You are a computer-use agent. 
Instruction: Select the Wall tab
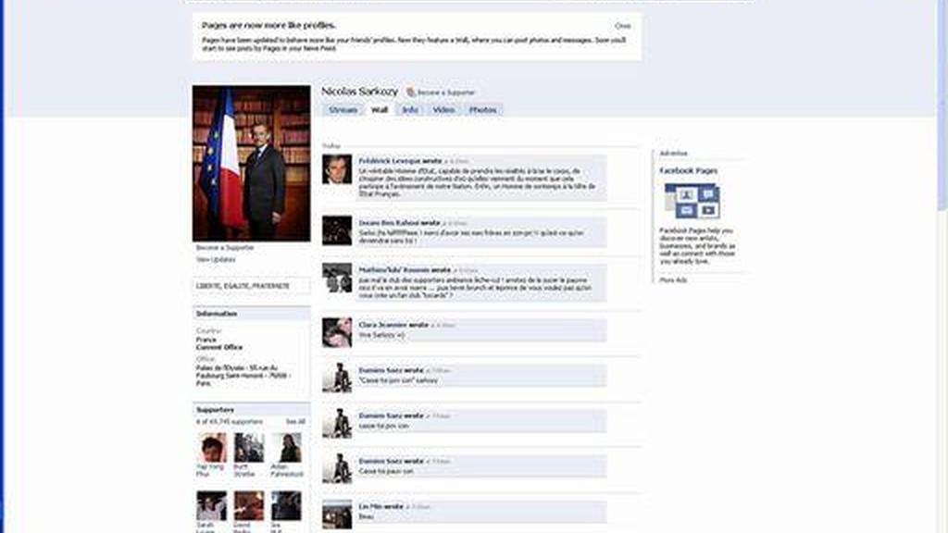click(x=379, y=110)
